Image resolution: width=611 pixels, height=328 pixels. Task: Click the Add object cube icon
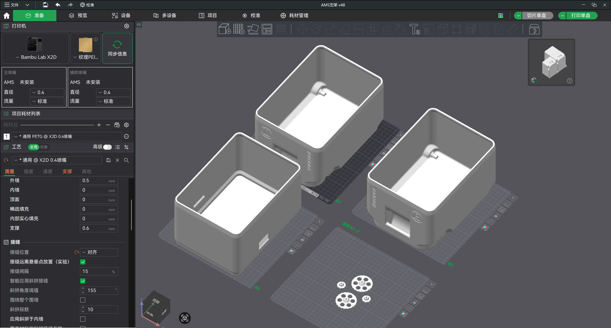(225, 29)
